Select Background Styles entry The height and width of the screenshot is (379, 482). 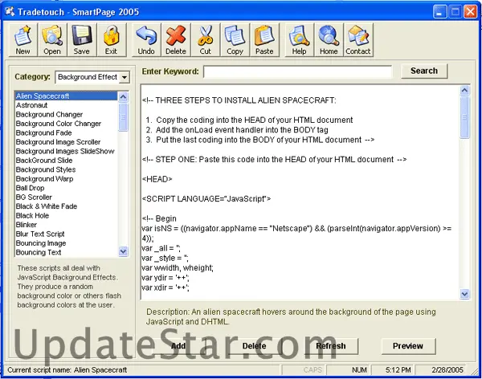coord(66,170)
